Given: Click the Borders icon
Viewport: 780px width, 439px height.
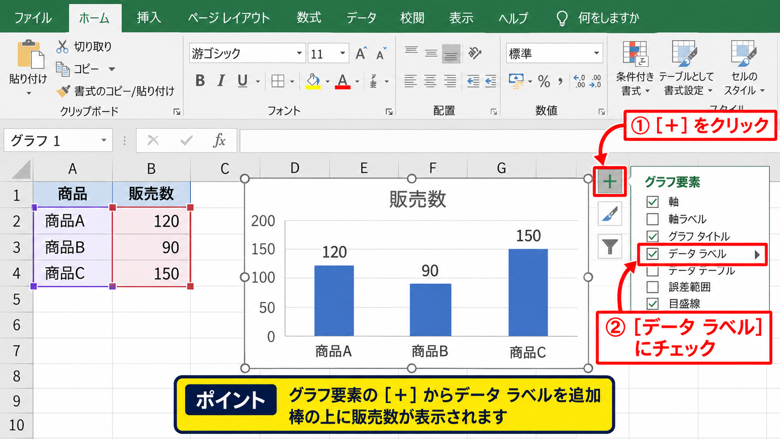Looking at the screenshot, I should pos(278,81).
